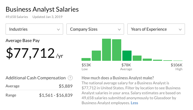The height and width of the screenshot is (110, 193).
Task: Click the tallest histogram bar
Action: (x=107, y=50)
